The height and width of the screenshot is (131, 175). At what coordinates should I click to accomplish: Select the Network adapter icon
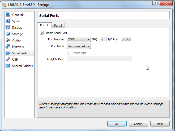(8, 47)
